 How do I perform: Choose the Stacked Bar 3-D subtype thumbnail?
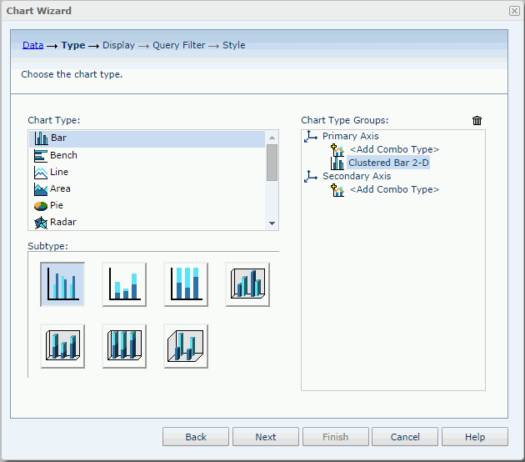(x=62, y=346)
